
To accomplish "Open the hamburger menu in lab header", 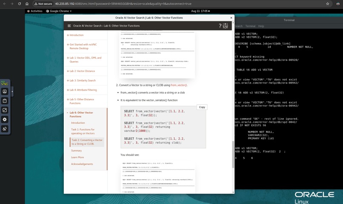I will click(69, 26).
